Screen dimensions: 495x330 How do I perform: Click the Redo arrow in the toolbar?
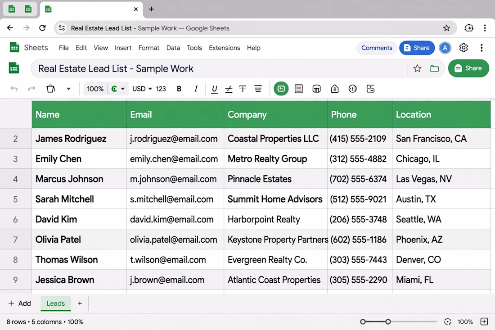point(31,89)
